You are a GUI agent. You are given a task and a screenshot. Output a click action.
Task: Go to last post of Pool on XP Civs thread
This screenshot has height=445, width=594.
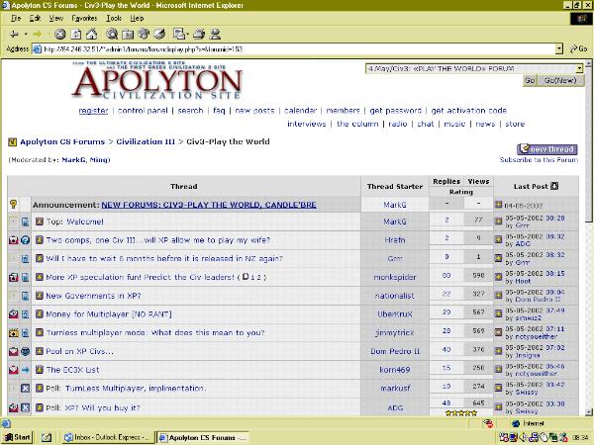[499, 351]
